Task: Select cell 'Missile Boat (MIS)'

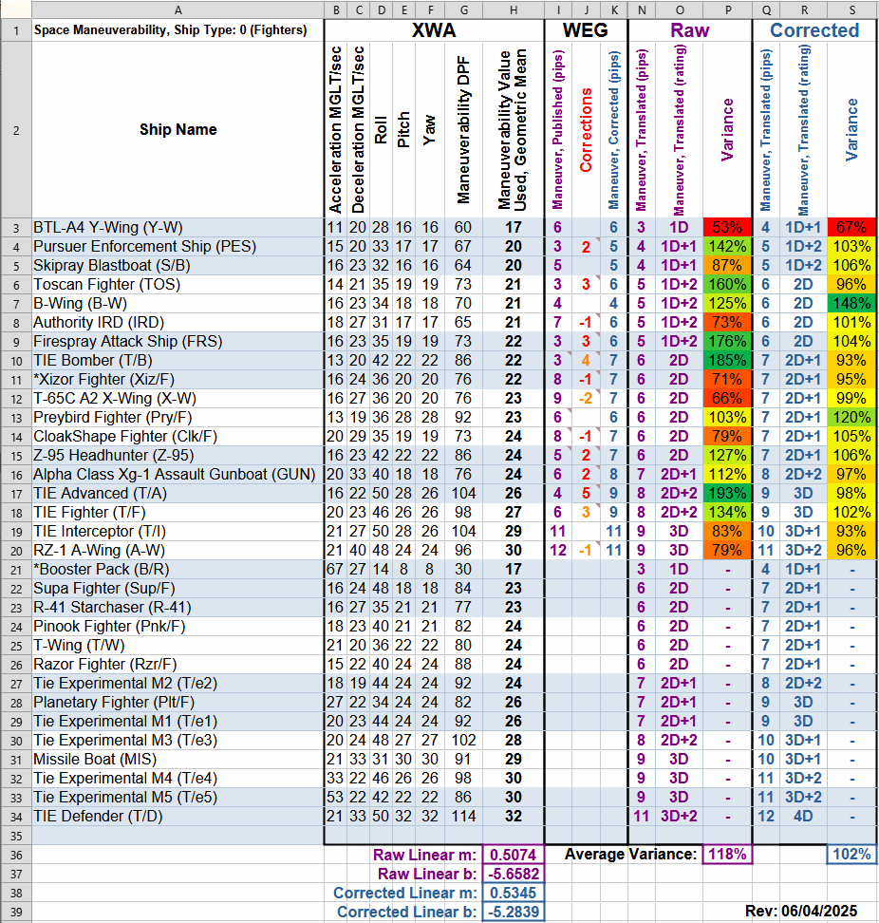Action: [178, 760]
